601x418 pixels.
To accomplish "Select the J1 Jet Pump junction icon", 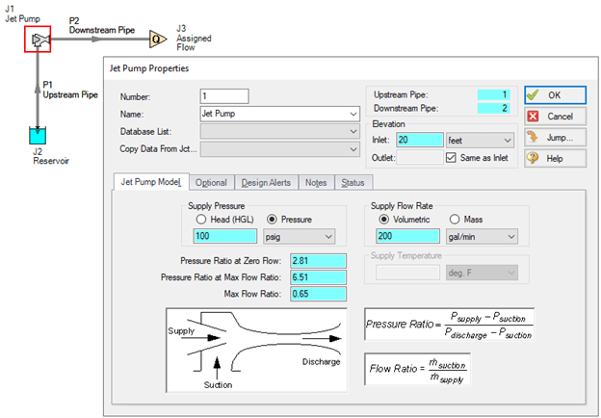I will click(37, 39).
